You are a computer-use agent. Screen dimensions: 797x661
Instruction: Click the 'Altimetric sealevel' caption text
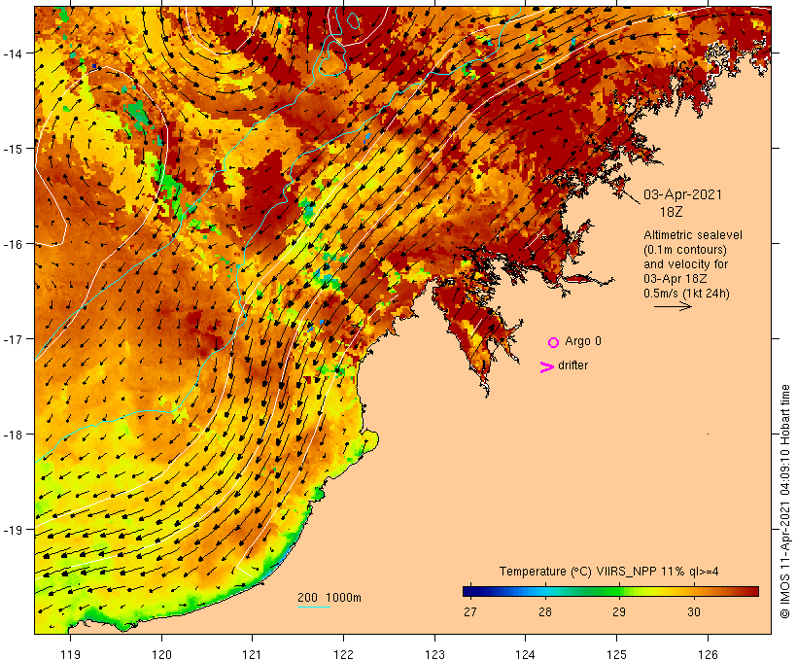[x=693, y=235]
